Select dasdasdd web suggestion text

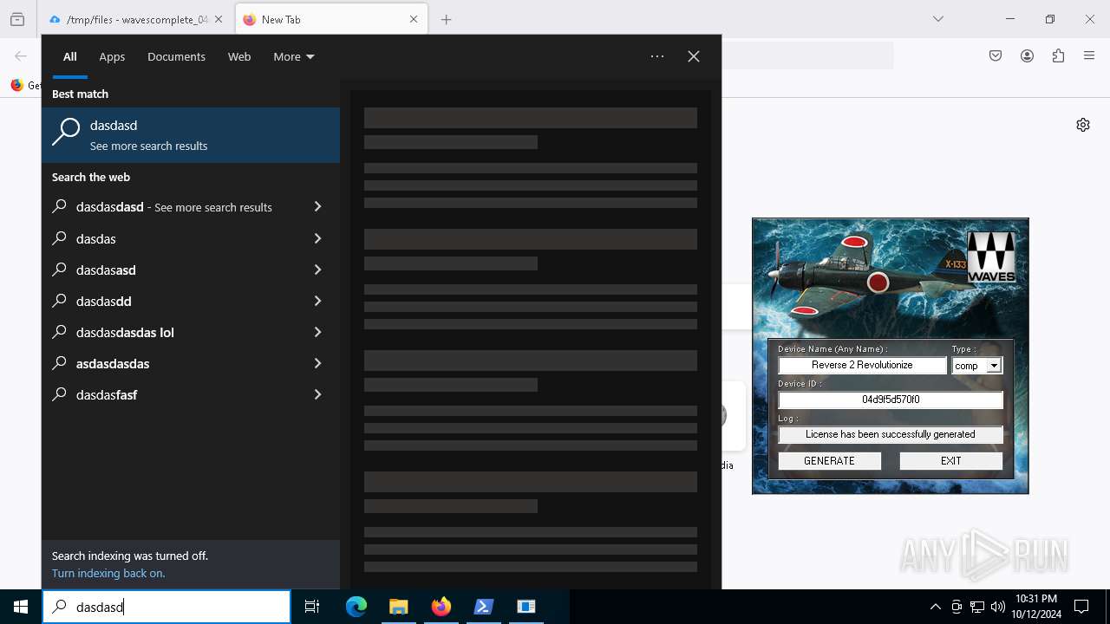coord(104,301)
